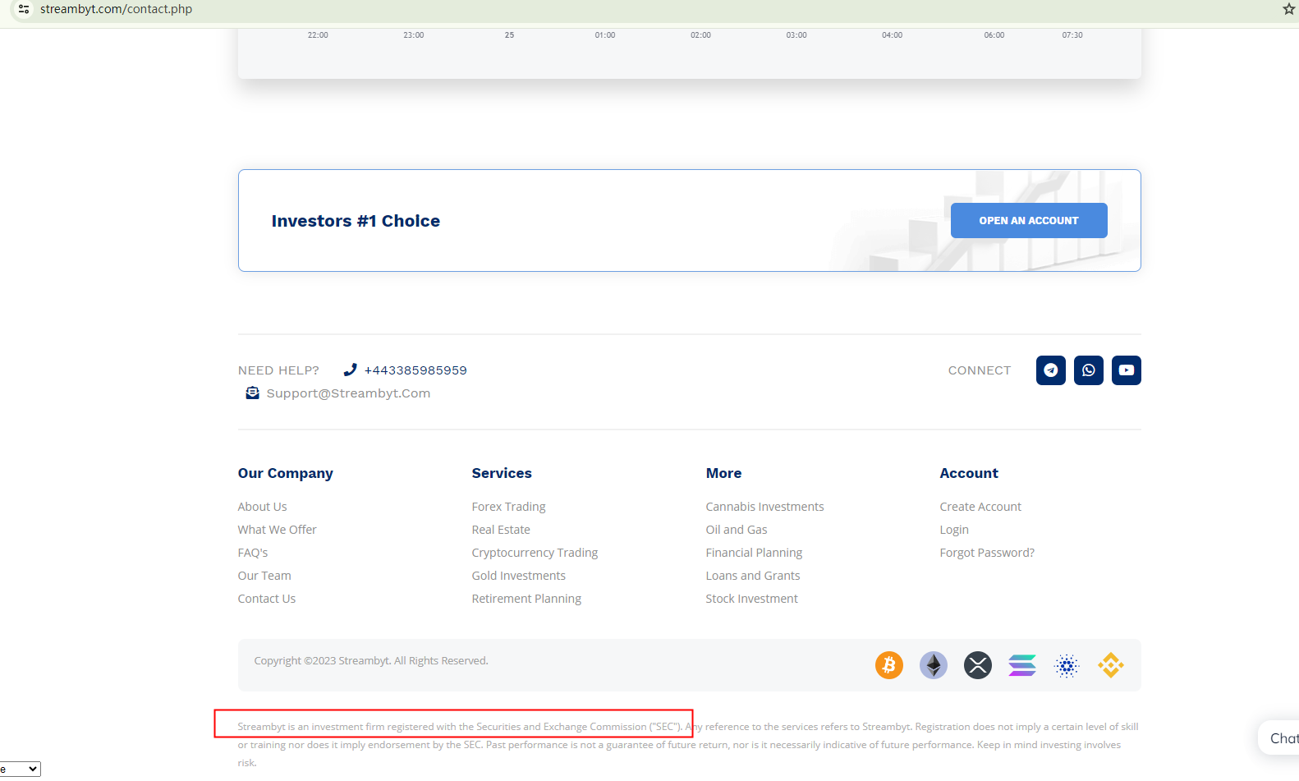Viewport: 1299px width, 781px height.
Task: Click the Create Account link
Action: click(981, 507)
